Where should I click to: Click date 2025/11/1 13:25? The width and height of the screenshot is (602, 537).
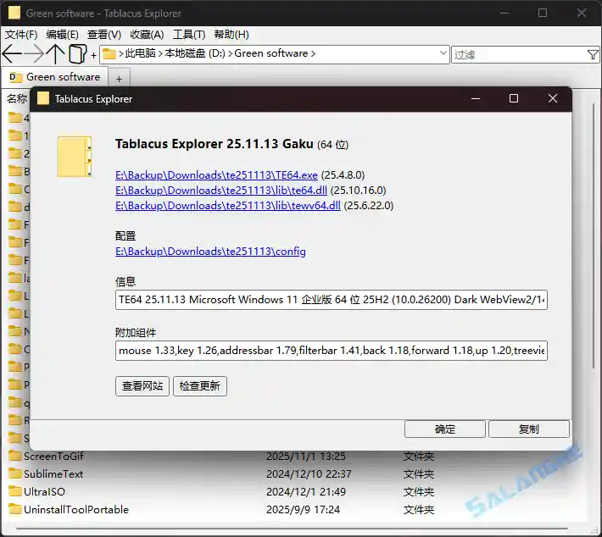pyautogui.click(x=306, y=456)
